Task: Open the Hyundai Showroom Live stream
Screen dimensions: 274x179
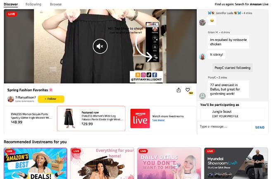Action: point(236,163)
